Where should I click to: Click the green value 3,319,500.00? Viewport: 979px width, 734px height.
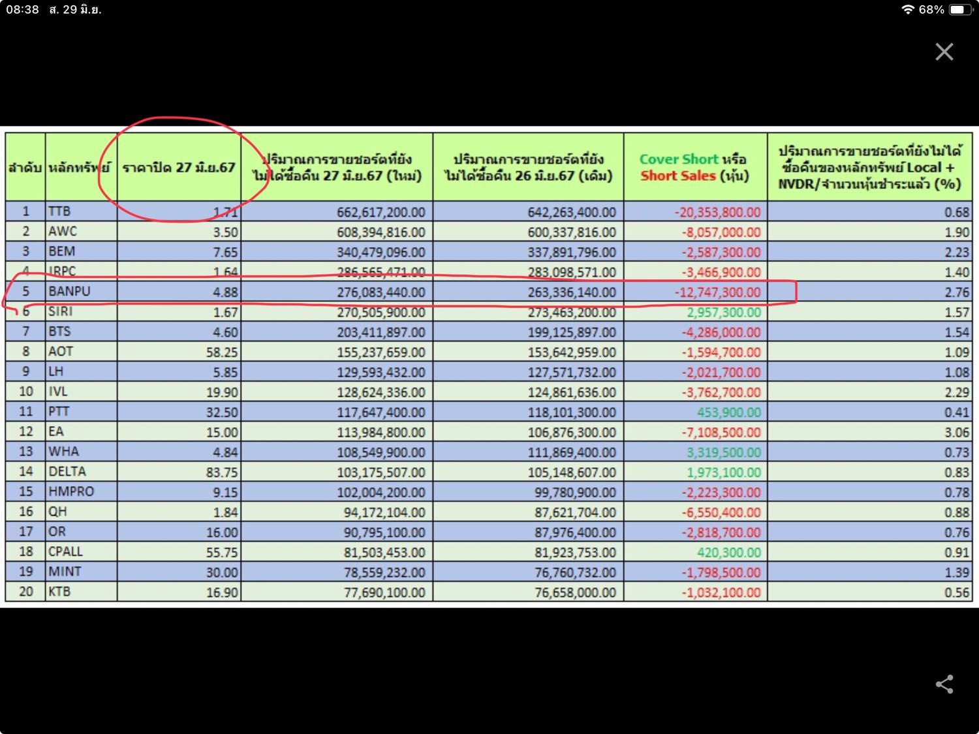[x=724, y=452]
